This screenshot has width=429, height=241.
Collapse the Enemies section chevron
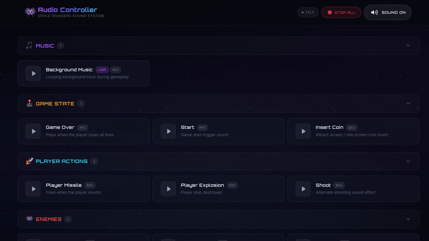pyautogui.click(x=408, y=219)
